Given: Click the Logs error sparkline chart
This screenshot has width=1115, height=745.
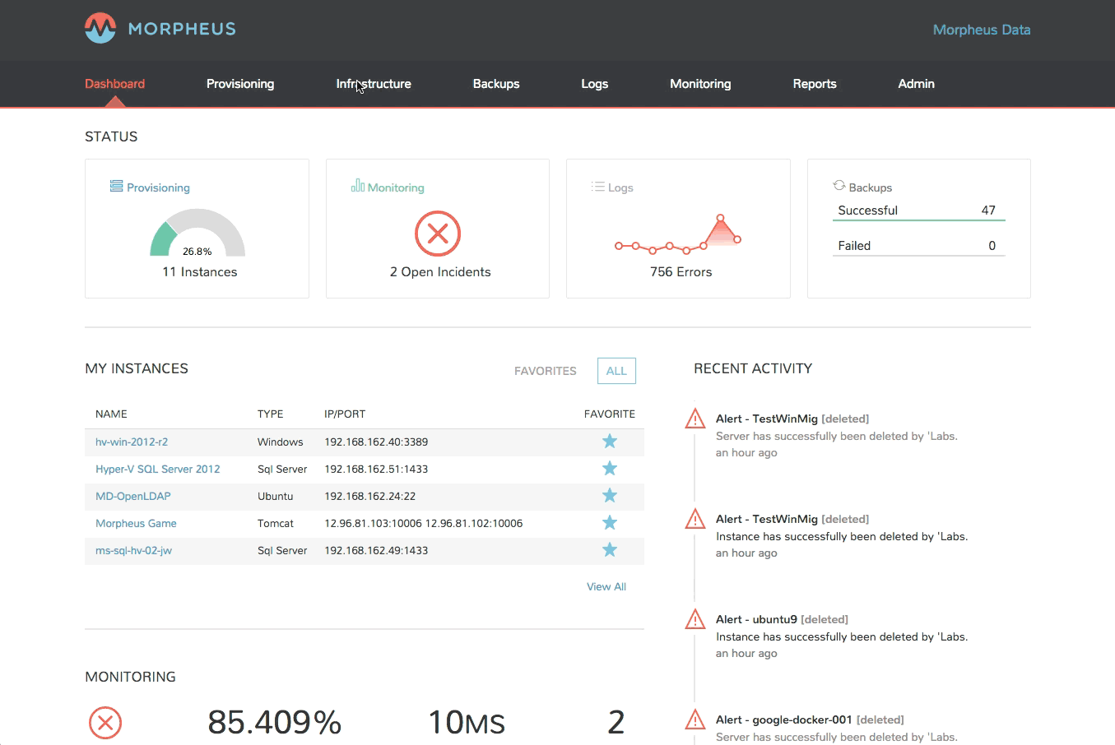Looking at the screenshot, I should click(x=678, y=233).
